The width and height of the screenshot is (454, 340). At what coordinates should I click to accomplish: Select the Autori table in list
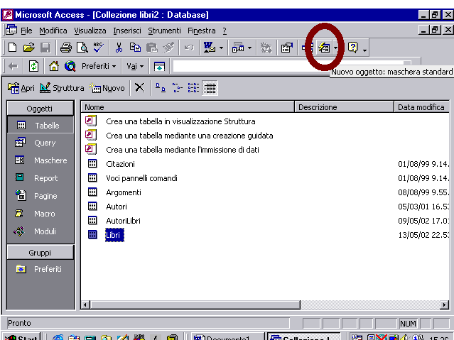coord(118,207)
